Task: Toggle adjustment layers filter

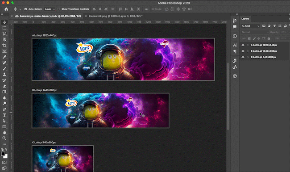Action: pyautogui.click(x=269, y=26)
